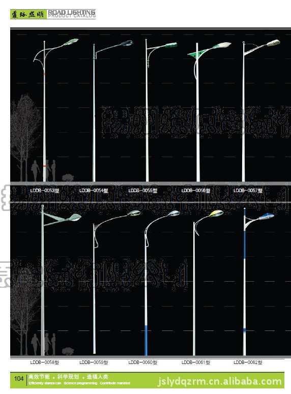Select the blue-based LDDB-0060 lamp pole
Image resolution: width=291 pixels, height=394 pixels.
[162, 283]
